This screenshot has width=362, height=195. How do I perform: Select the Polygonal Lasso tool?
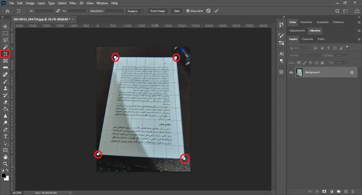tap(5, 40)
